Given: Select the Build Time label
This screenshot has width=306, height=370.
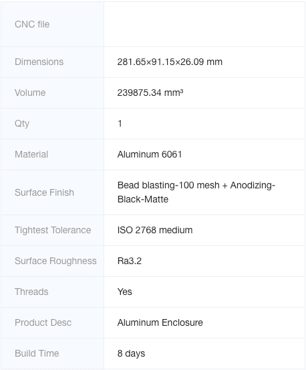Looking at the screenshot, I should click(37, 353).
